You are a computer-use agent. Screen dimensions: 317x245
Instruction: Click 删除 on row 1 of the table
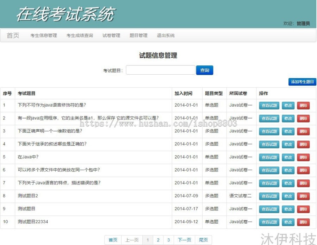pyautogui.click(x=303, y=105)
